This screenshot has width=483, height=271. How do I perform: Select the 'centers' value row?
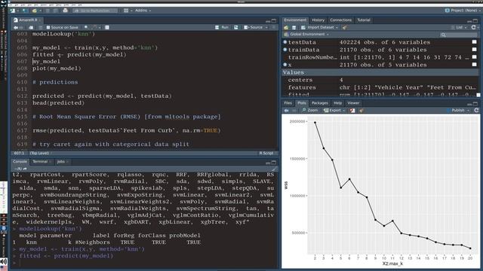380,80
